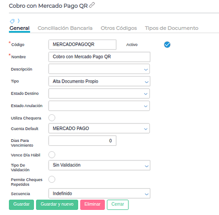The width and height of the screenshot is (219, 215).
Task: Click the tag icon in the breadcrumb
Action: tap(12, 21)
